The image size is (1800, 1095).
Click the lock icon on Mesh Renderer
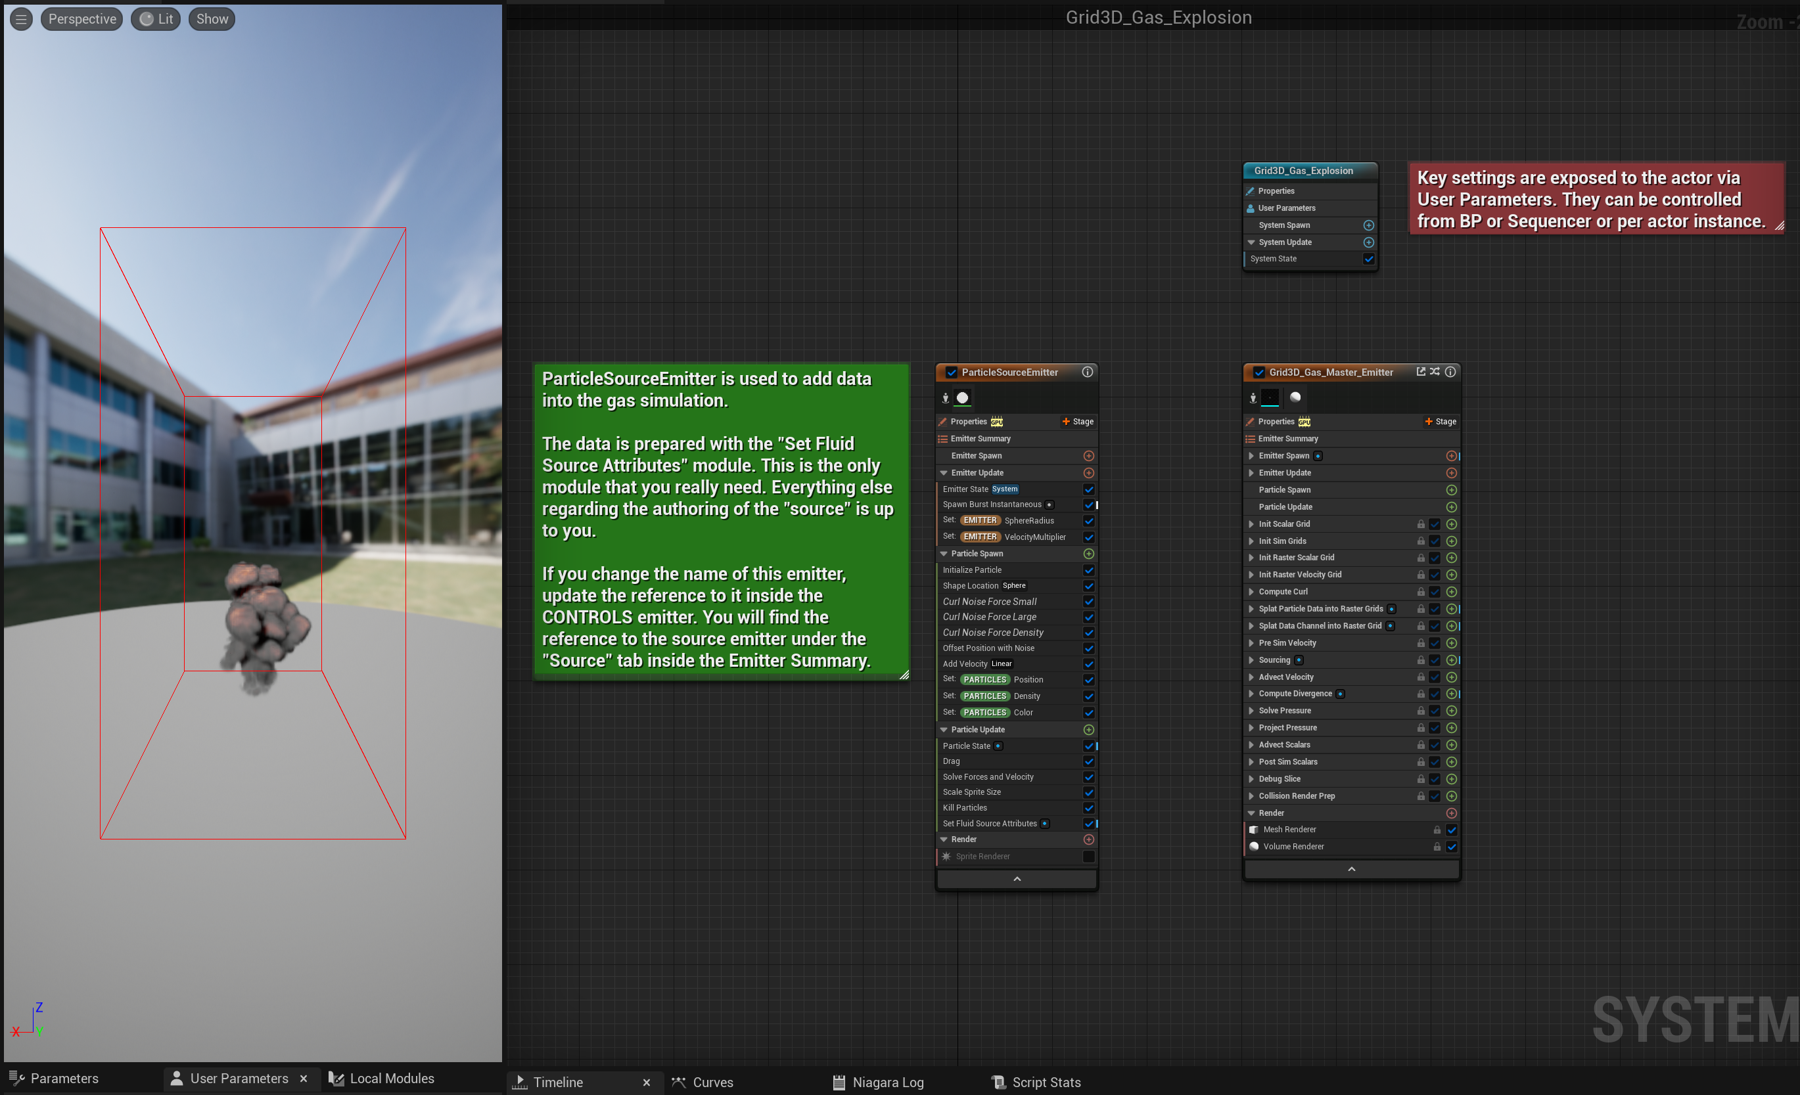(1436, 830)
